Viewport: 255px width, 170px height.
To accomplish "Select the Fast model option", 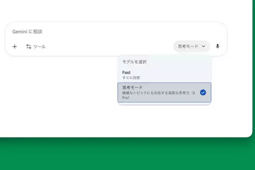I will (x=164, y=75).
